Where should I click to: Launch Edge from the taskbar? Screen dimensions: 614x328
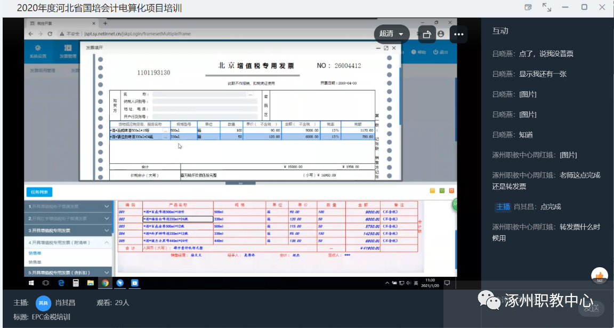tap(61, 283)
